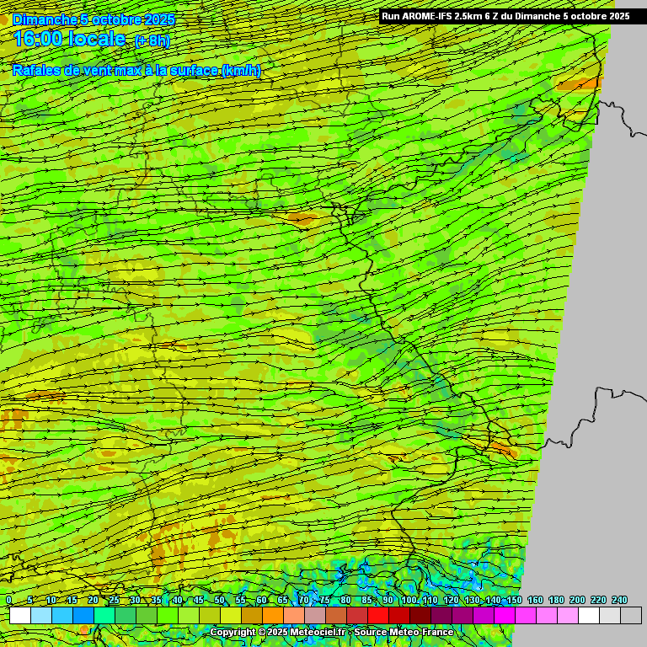This screenshot has height=647, width=647.
Task: Click the white 200 km/h legend swatch
Action: point(589,616)
